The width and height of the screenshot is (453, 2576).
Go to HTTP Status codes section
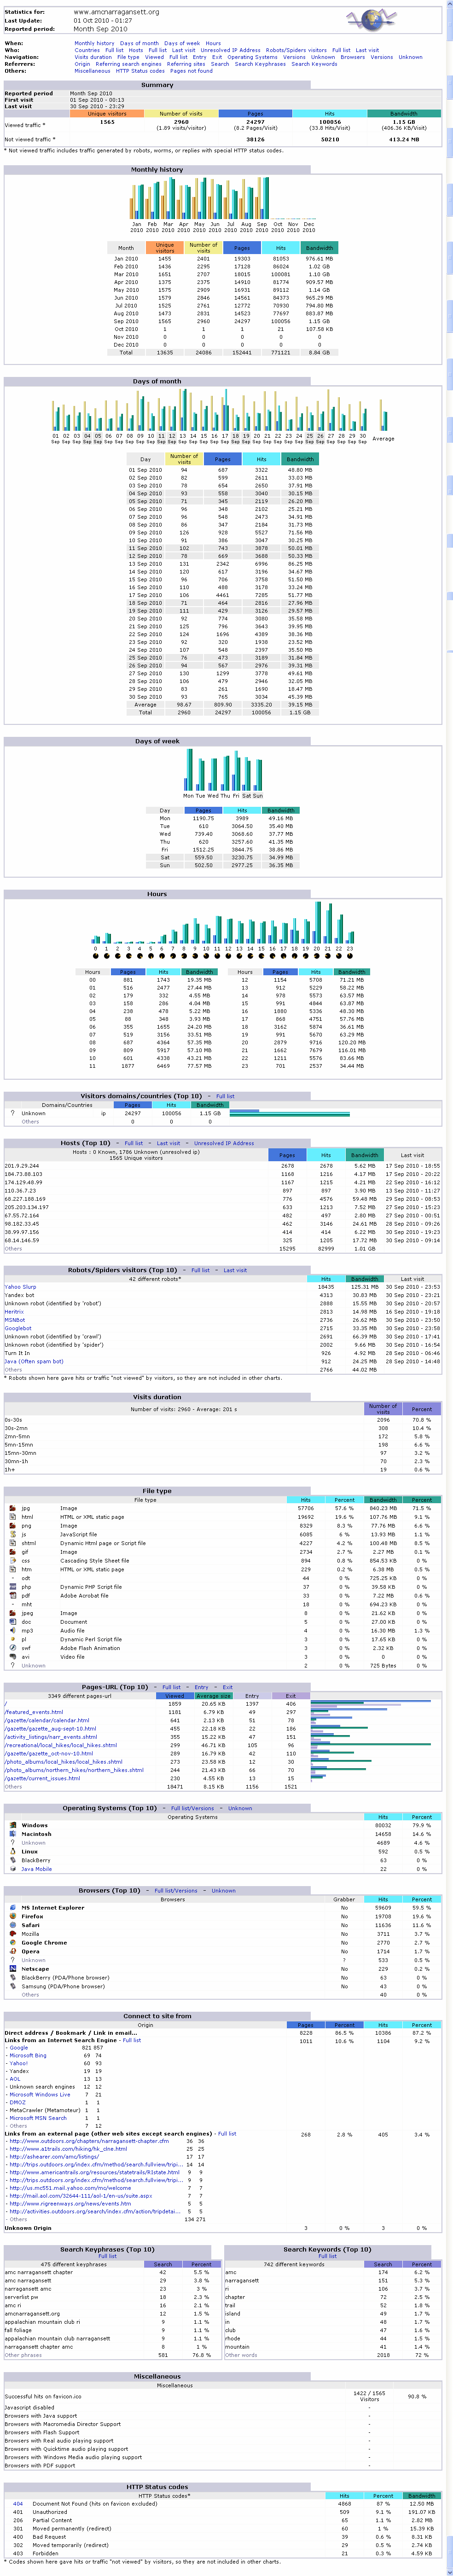point(140,71)
